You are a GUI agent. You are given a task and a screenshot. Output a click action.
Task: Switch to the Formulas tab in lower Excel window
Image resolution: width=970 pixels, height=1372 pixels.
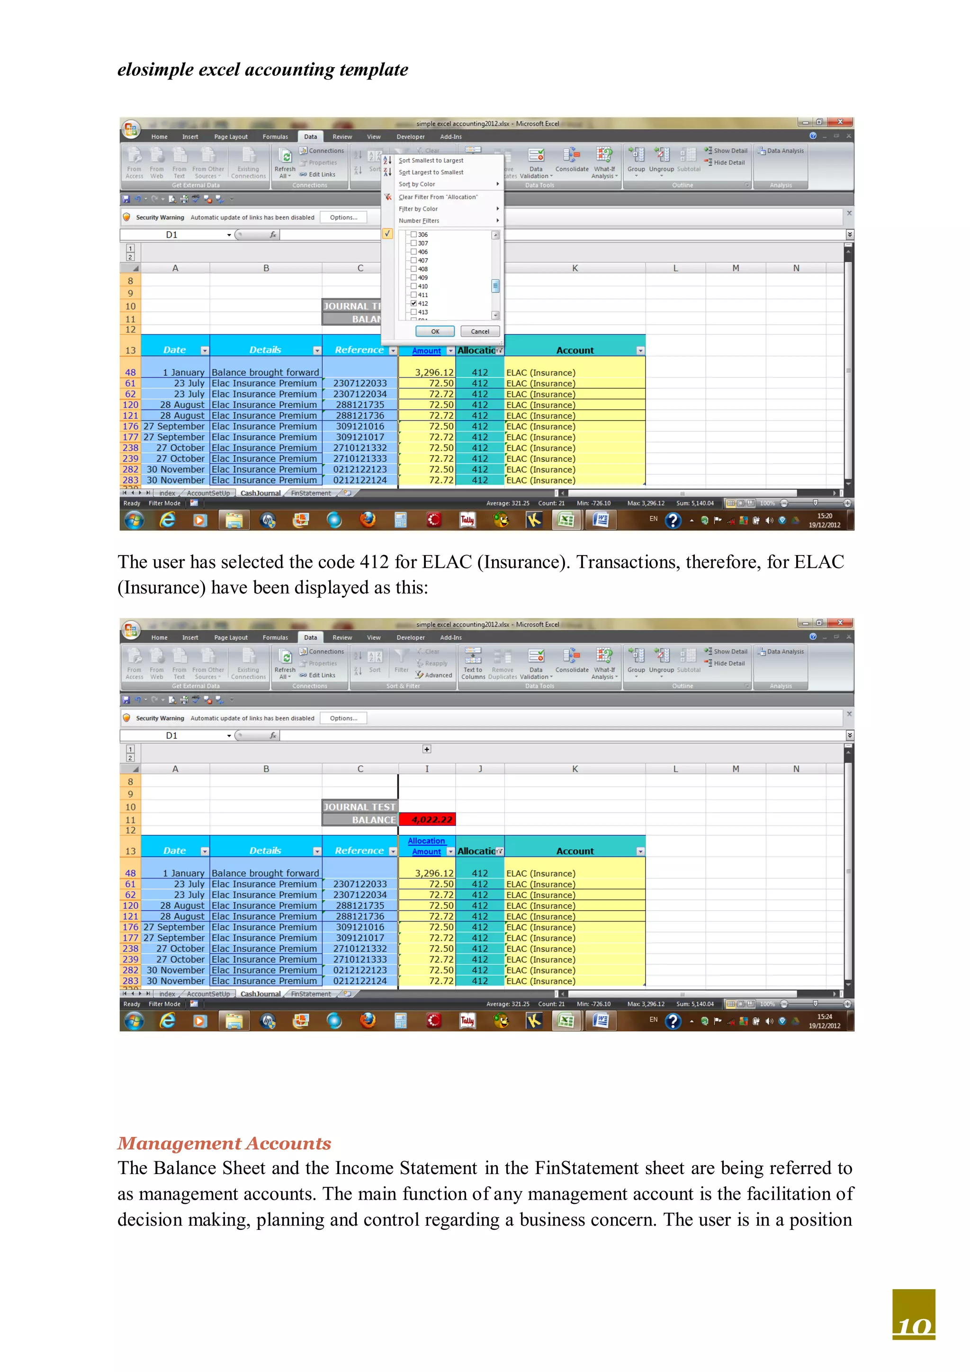coord(275,637)
